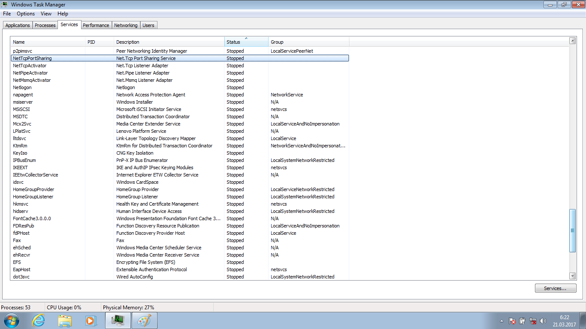Switch to the Processes tab
Screen dimensions: 586x329
tap(45, 25)
